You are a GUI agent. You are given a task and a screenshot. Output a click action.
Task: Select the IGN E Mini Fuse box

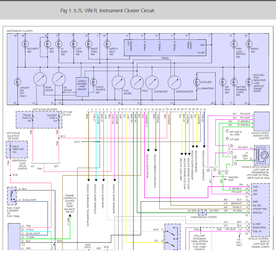tap(17, 150)
